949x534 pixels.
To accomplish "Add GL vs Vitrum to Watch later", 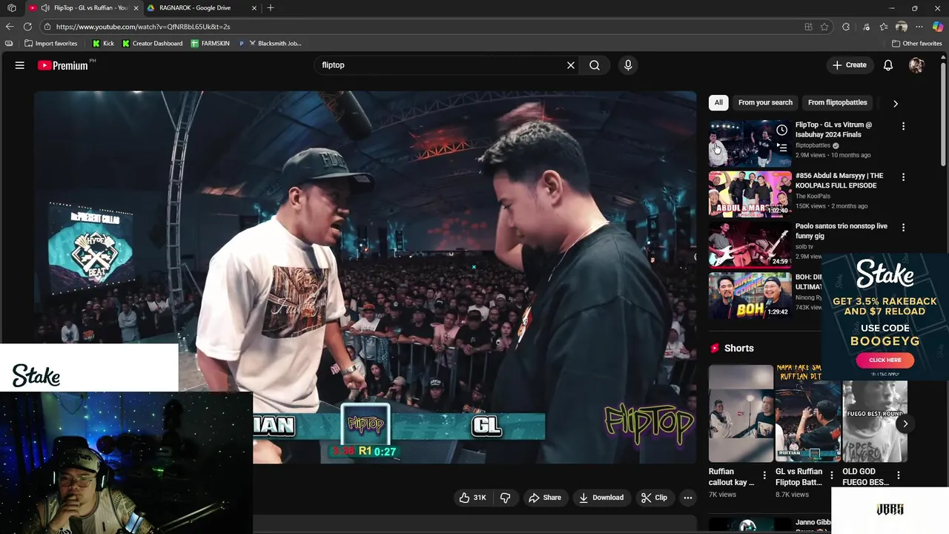I will coord(781,131).
